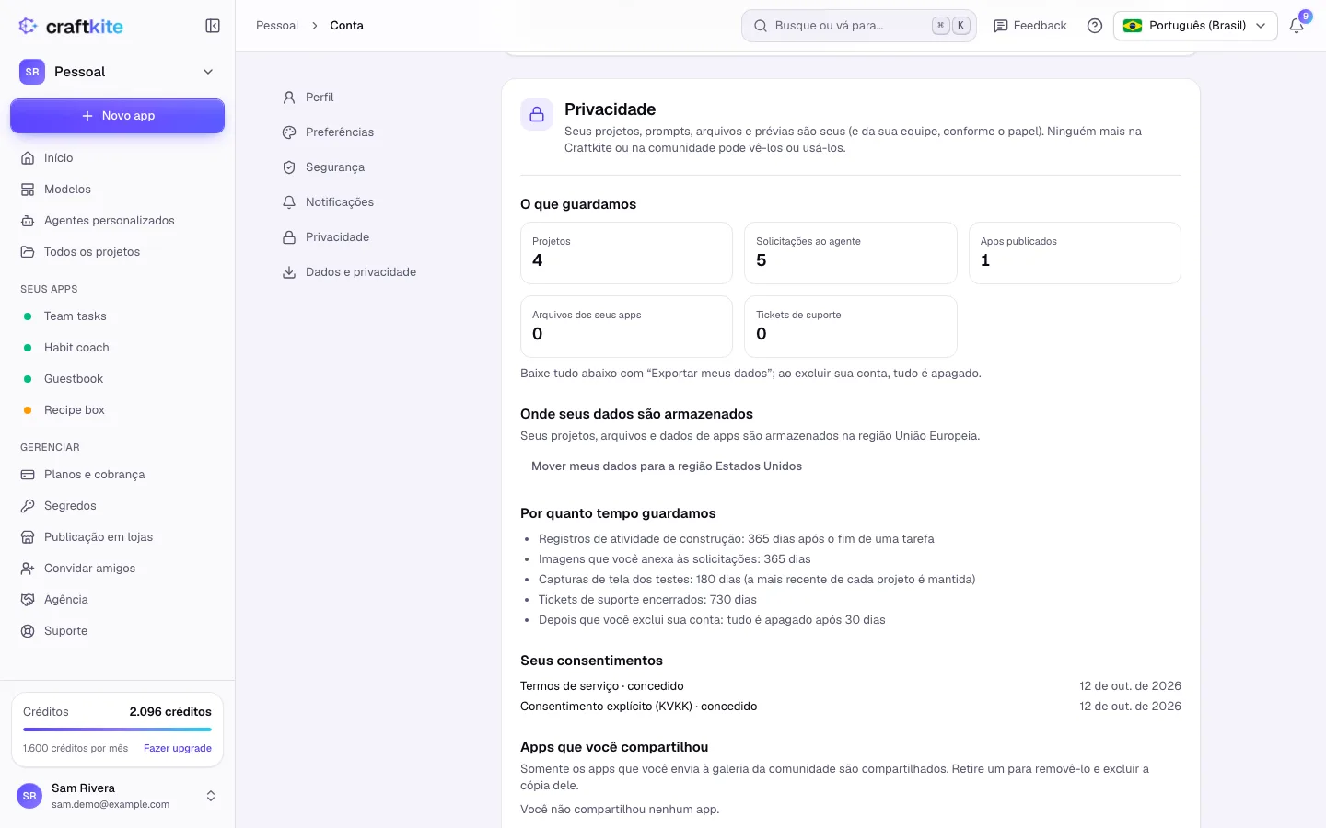The width and height of the screenshot is (1326, 828).
Task: Open the help question mark icon
Action: pyautogui.click(x=1095, y=26)
